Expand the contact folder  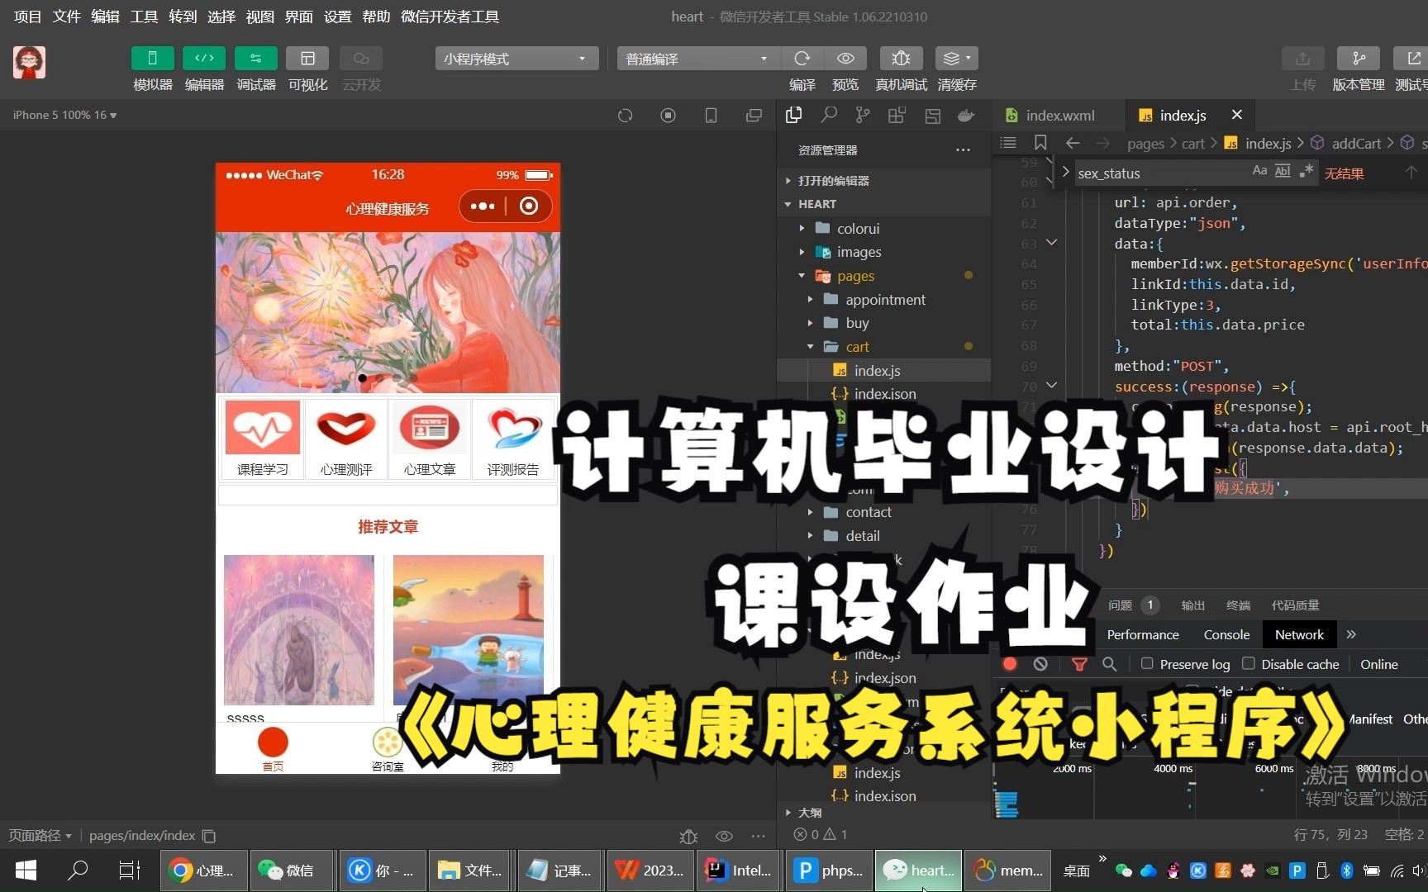pyautogui.click(x=869, y=512)
